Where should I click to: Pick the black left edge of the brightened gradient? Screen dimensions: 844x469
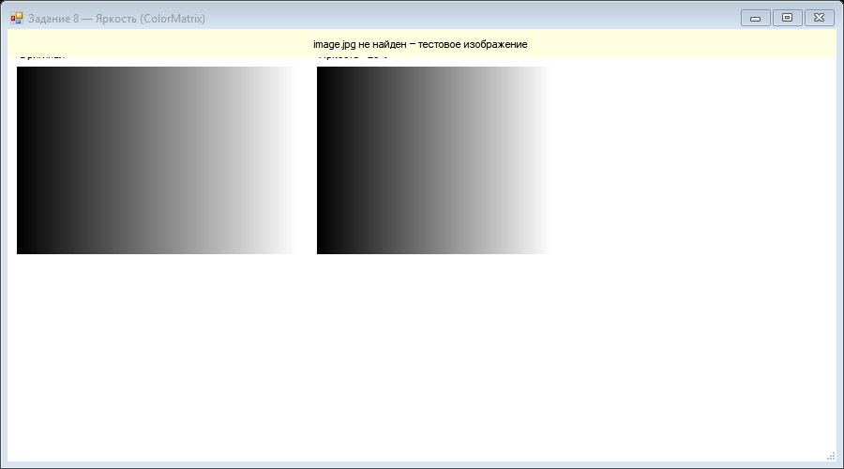click(321, 159)
